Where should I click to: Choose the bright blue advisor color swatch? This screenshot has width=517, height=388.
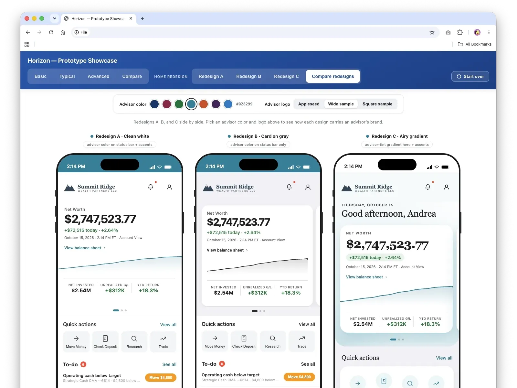click(228, 104)
